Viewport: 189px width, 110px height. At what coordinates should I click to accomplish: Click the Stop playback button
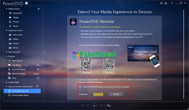tap(88, 105)
